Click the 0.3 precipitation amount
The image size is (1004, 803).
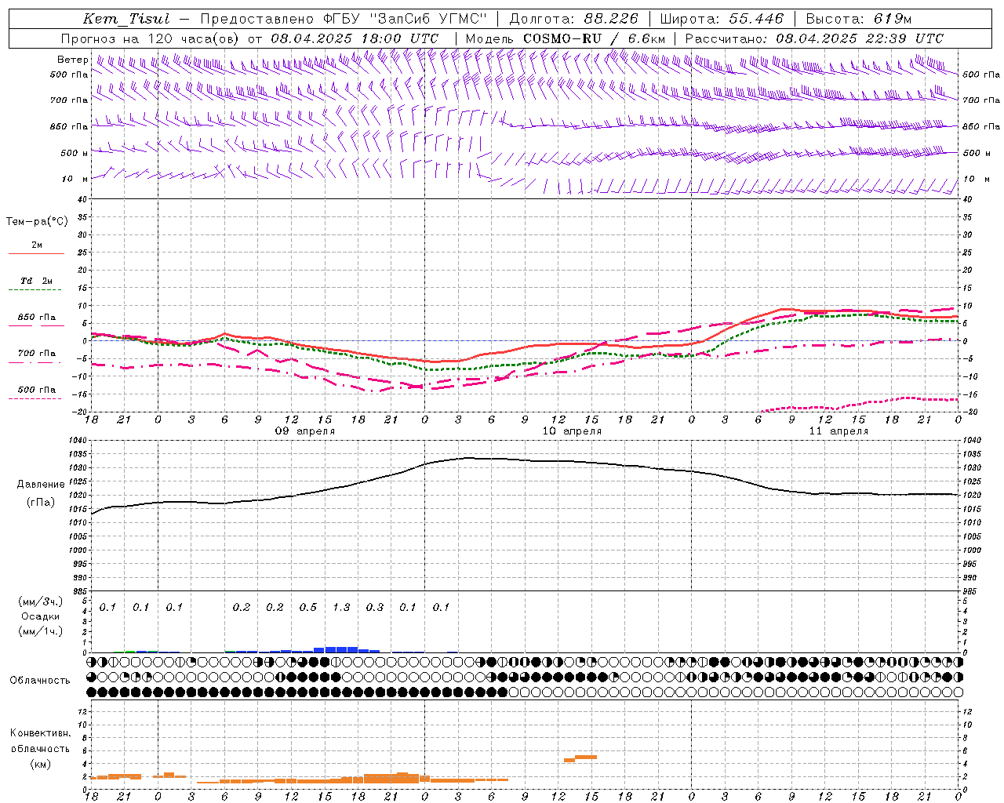[x=375, y=608]
